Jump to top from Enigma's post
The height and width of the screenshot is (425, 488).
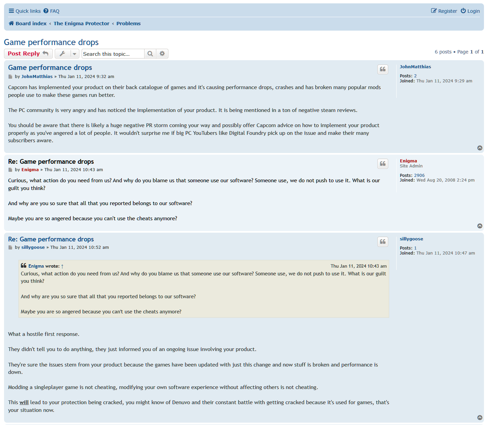480,226
